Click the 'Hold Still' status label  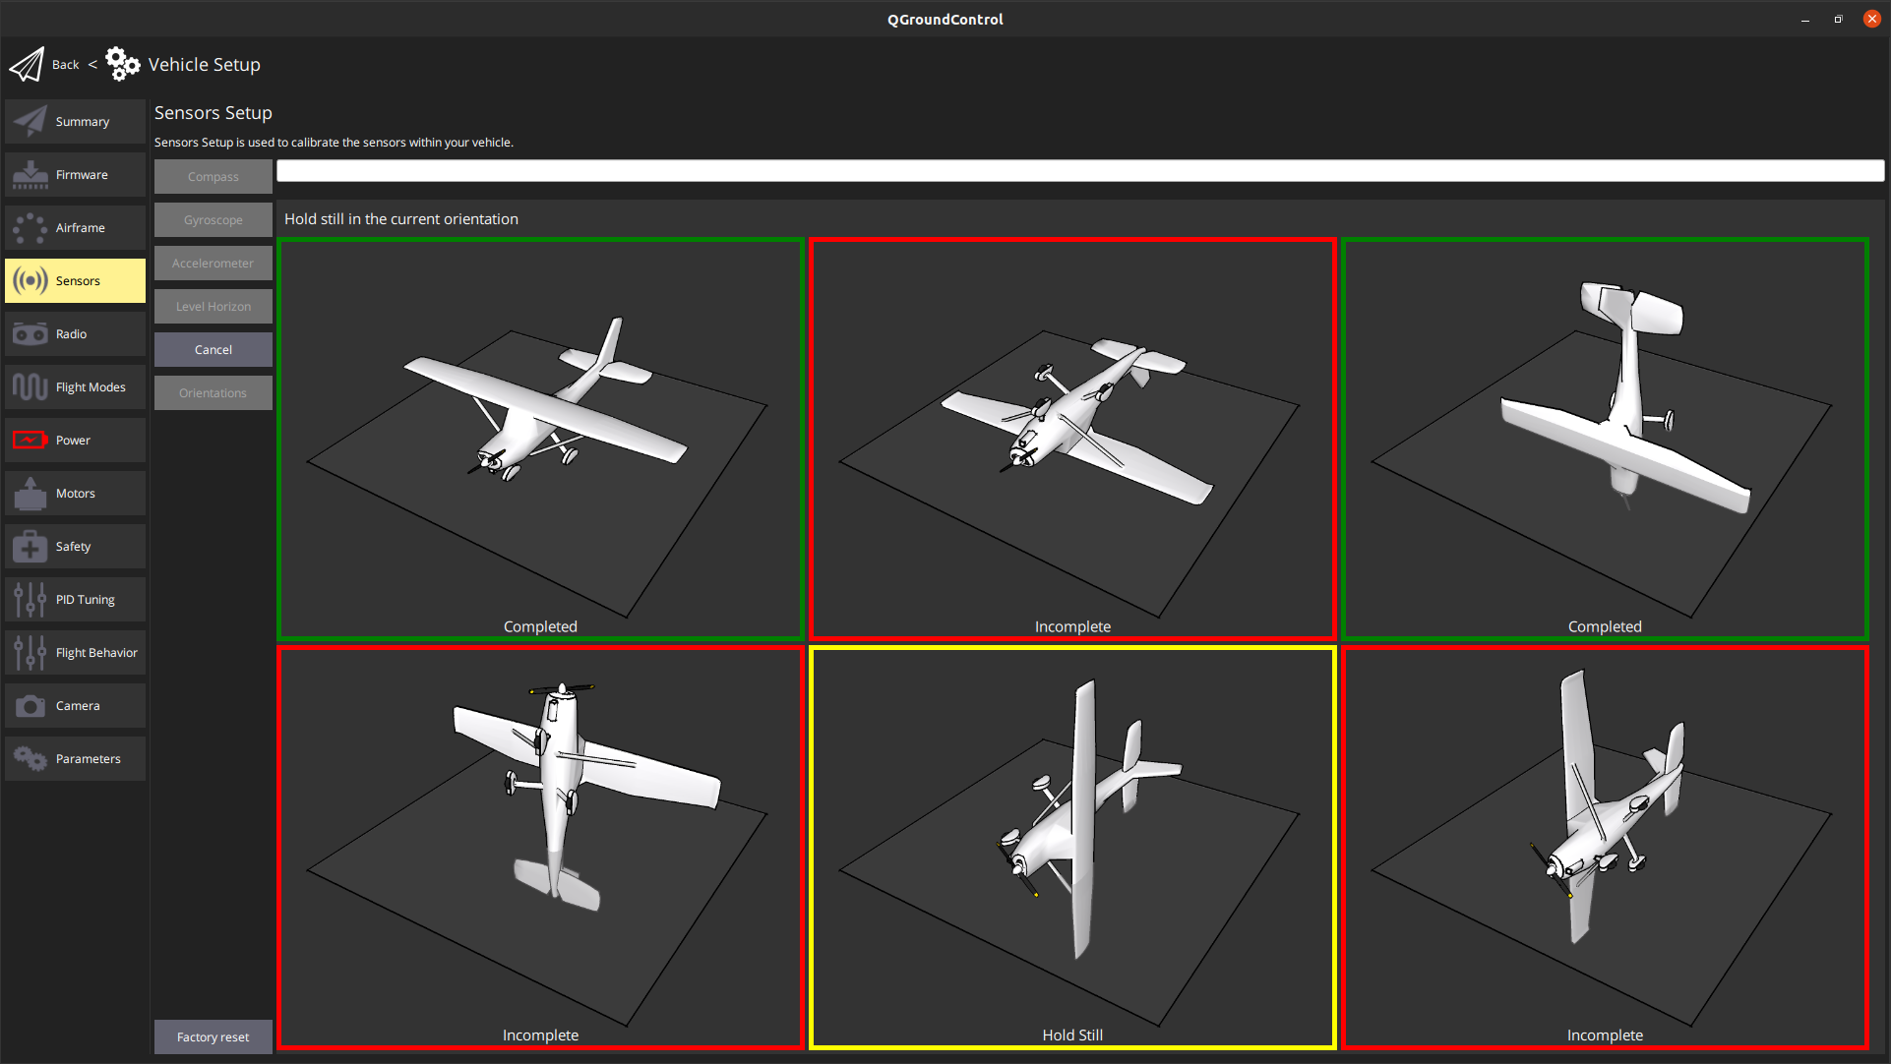(x=1072, y=1034)
